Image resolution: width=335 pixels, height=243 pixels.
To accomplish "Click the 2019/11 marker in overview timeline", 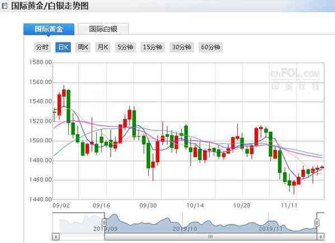I will pos(271,229).
